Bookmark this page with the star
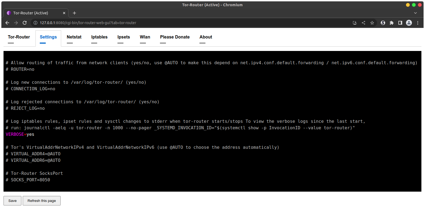426x219 pixels. tap(372, 23)
